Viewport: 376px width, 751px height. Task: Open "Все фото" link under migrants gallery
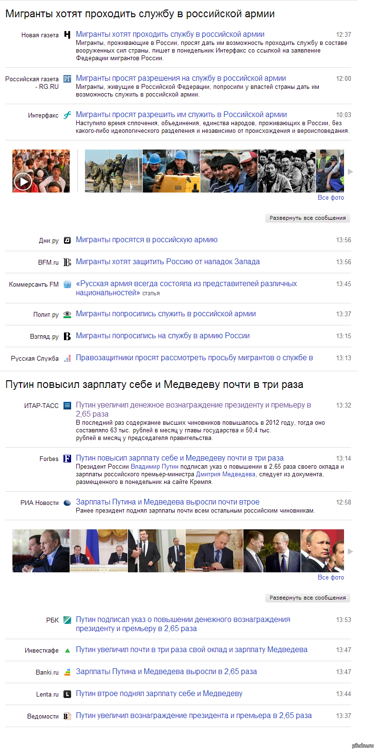click(x=331, y=197)
